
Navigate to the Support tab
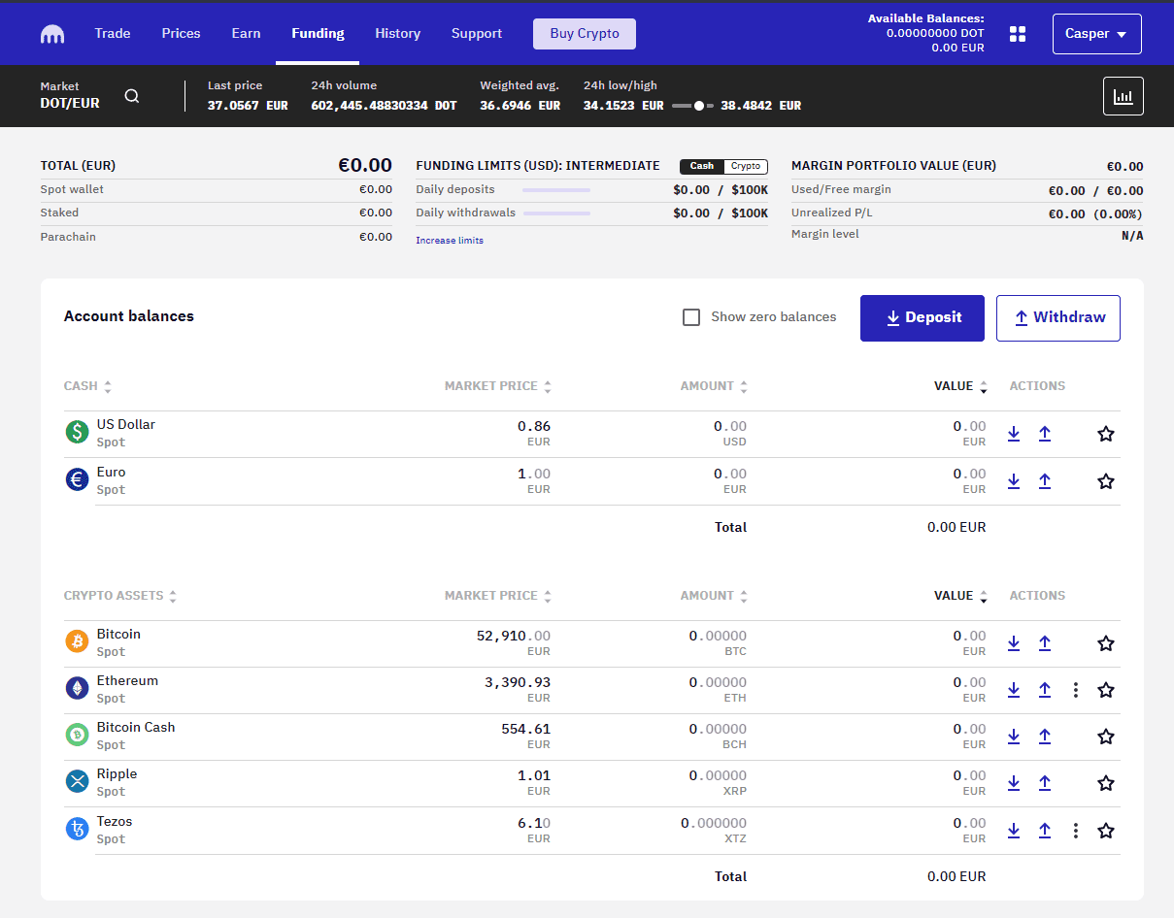[x=477, y=33]
